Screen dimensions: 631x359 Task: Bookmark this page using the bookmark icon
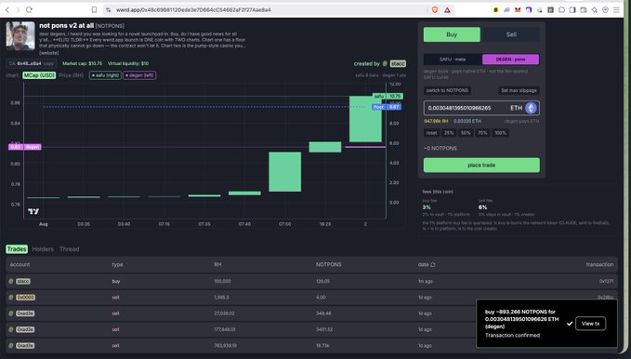coord(94,9)
